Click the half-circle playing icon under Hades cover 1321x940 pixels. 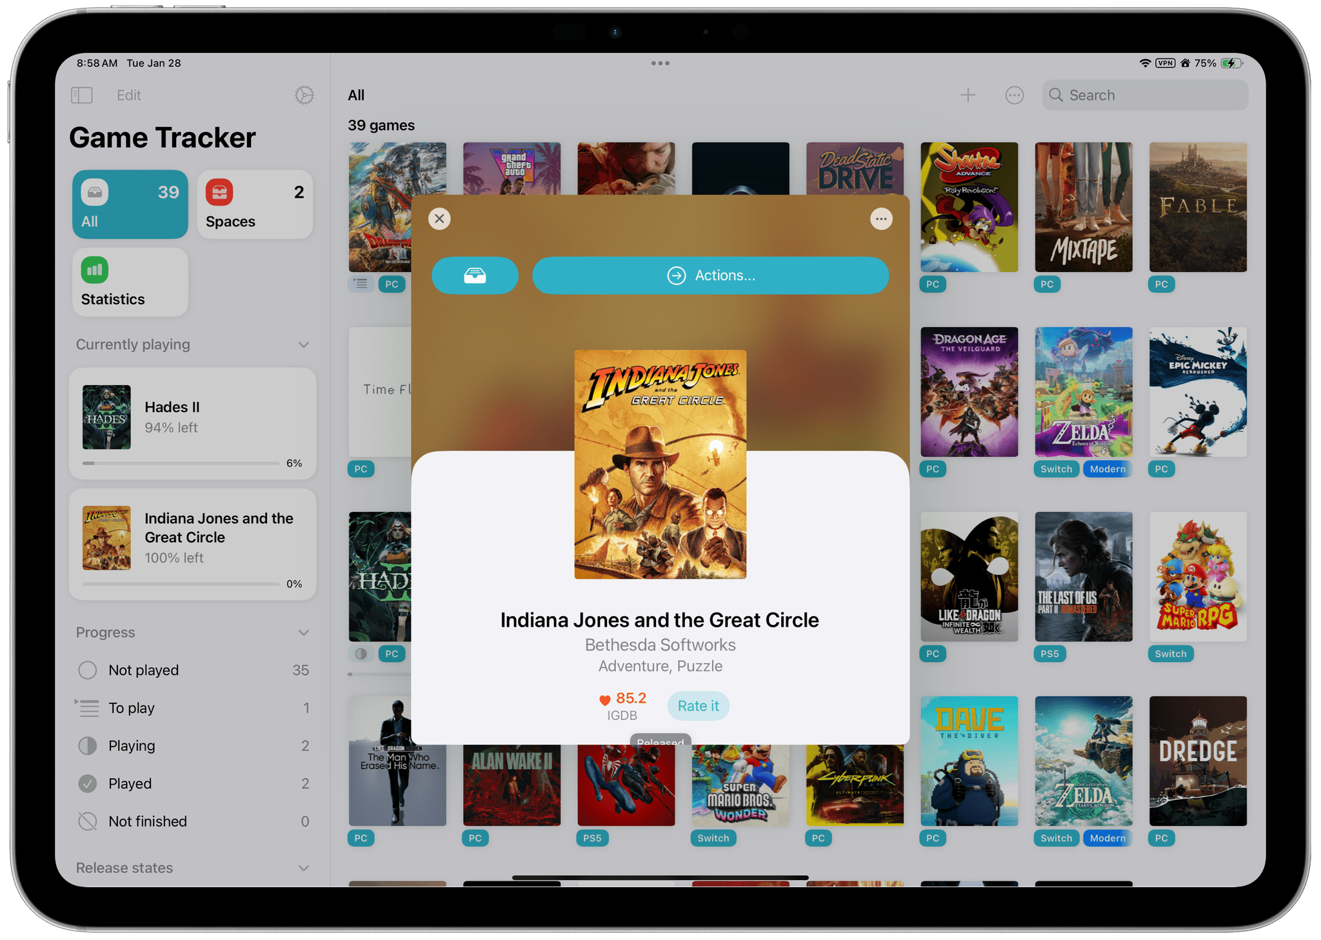click(x=361, y=654)
